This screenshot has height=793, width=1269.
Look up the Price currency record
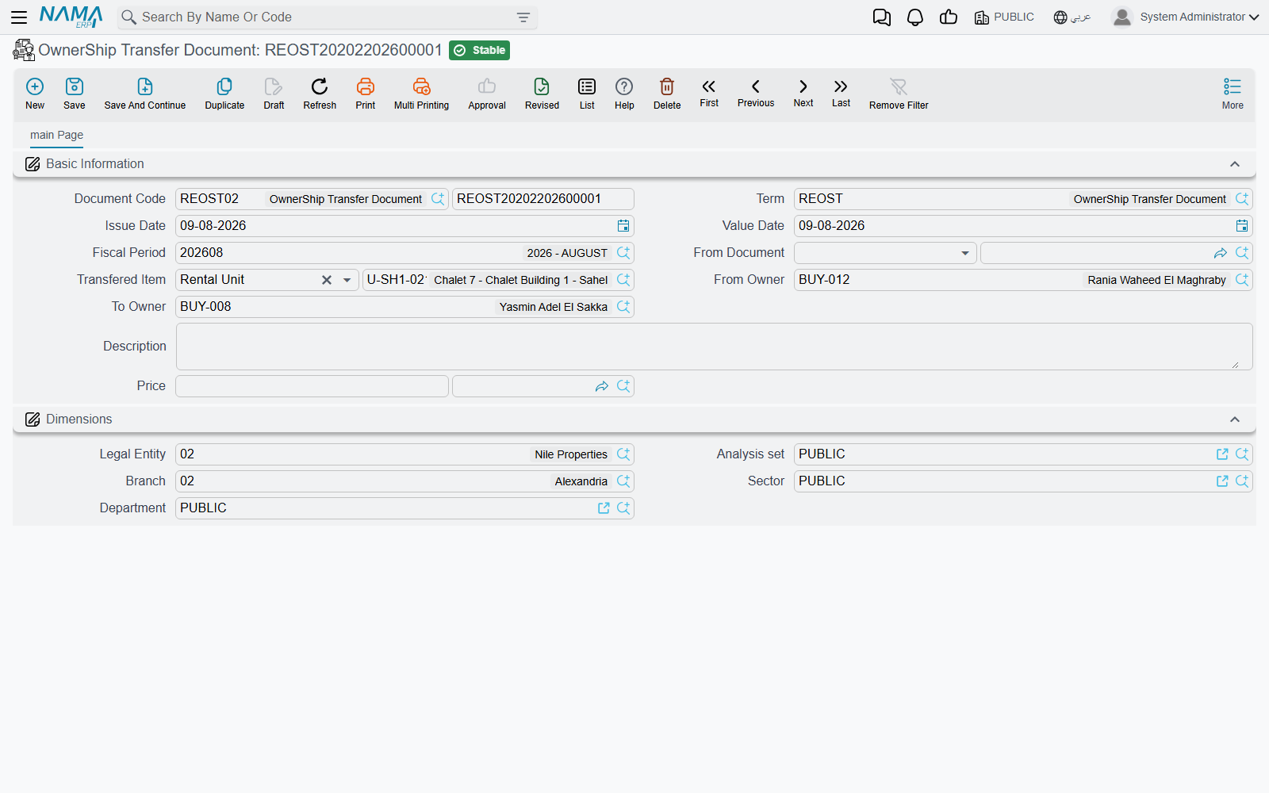pos(623,386)
